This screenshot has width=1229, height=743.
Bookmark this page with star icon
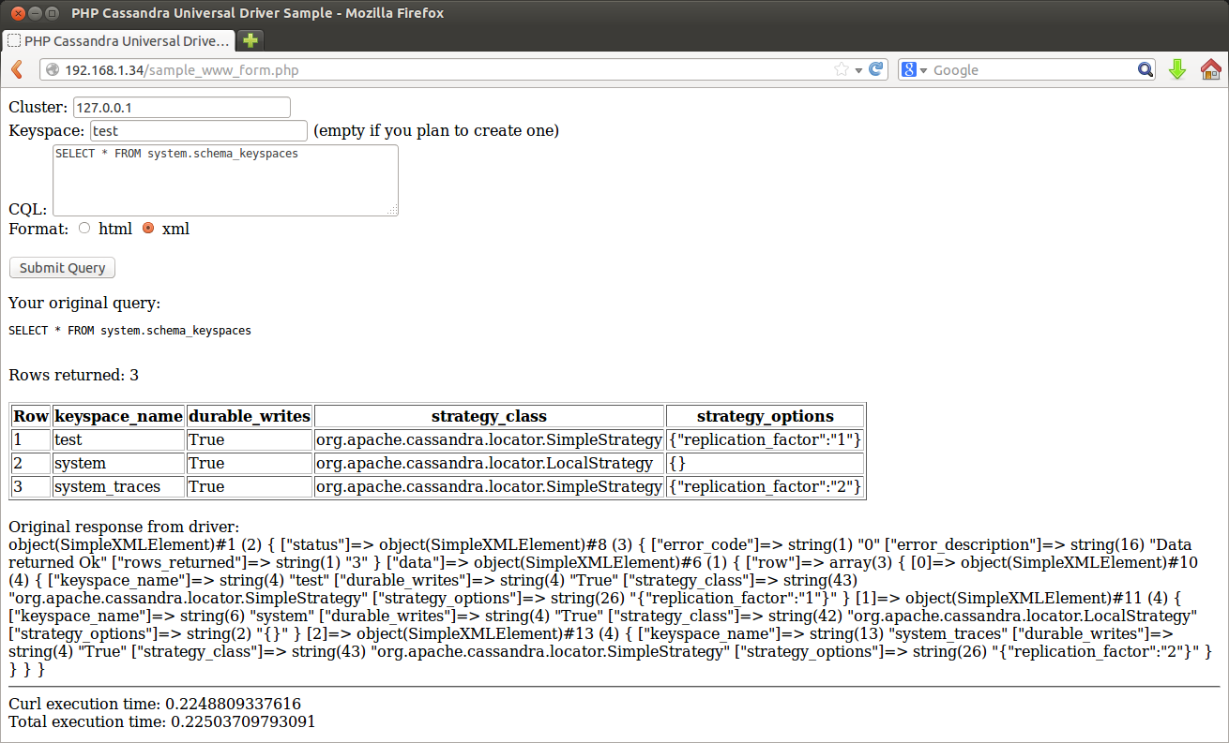click(x=842, y=69)
